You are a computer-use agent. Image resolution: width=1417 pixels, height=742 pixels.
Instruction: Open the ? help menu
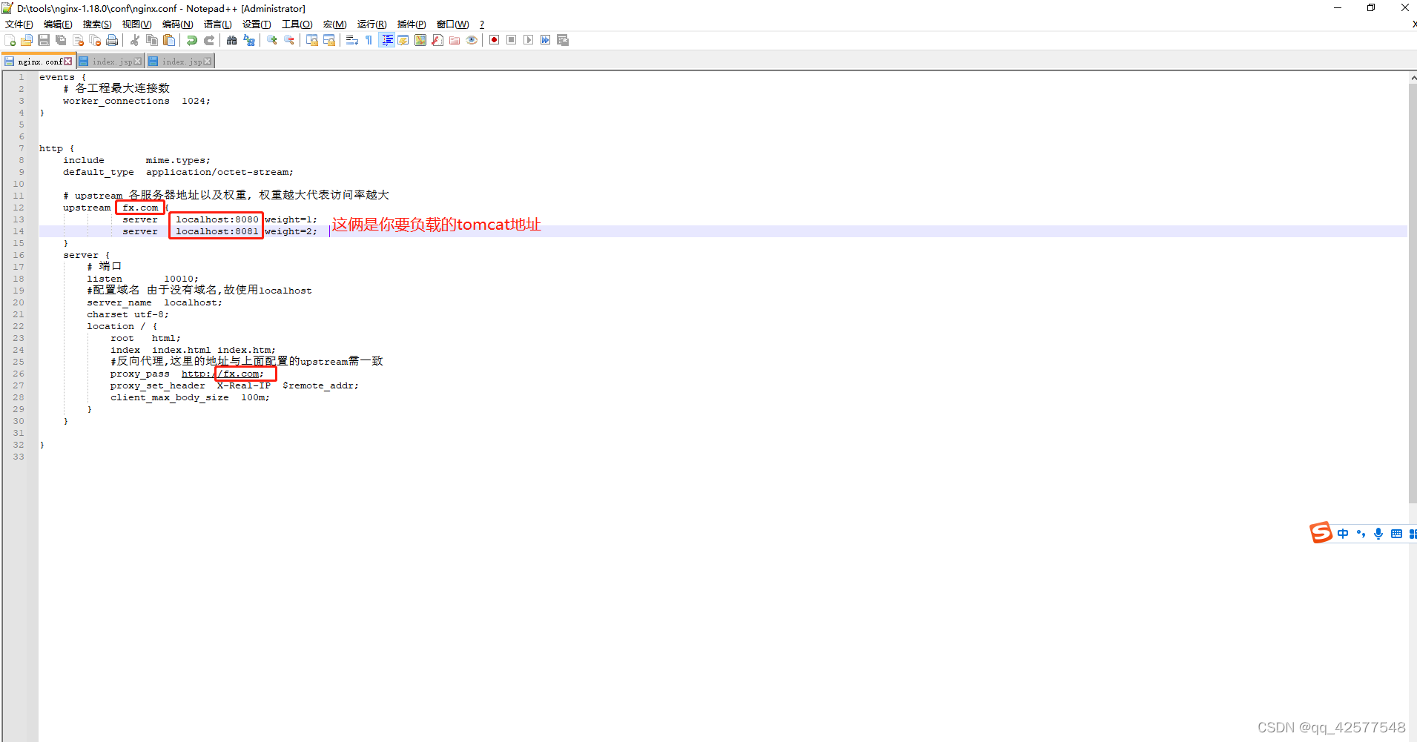click(x=482, y=24)
